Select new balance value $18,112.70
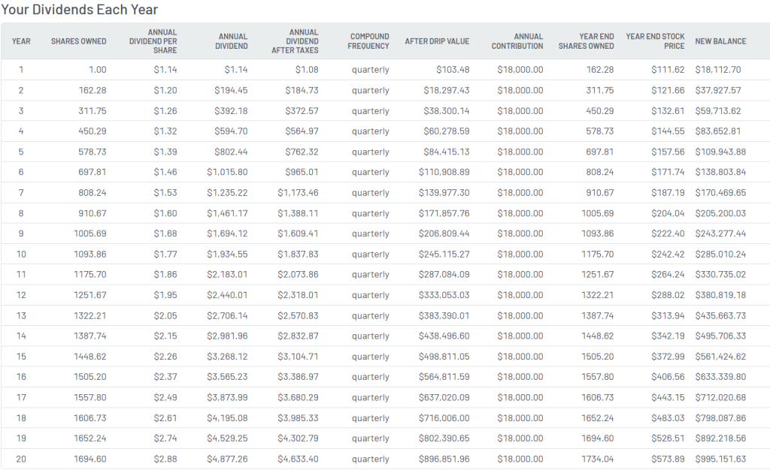Image resolution: width=770 pixels, height=470 pixels. tap(718, 70)
